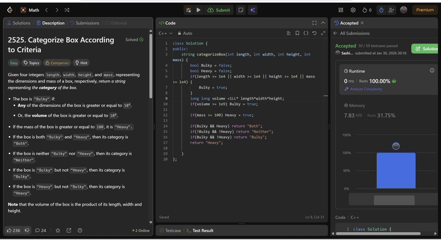Click the green Solution button
Viewport: 441px width, 240px height.
pos(425,49)
